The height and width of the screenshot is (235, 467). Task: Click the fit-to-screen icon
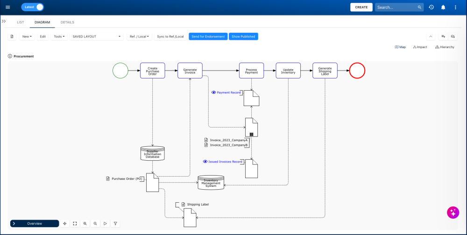tap(75, 223)
